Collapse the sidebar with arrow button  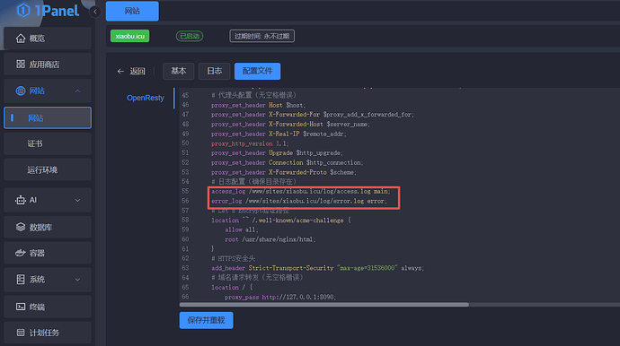[x=95, y=12]
